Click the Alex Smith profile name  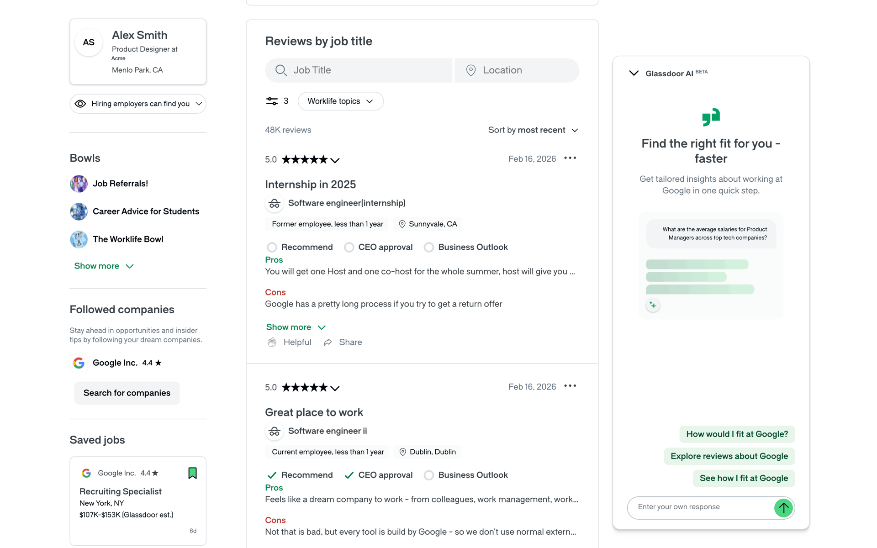(140, 35)
